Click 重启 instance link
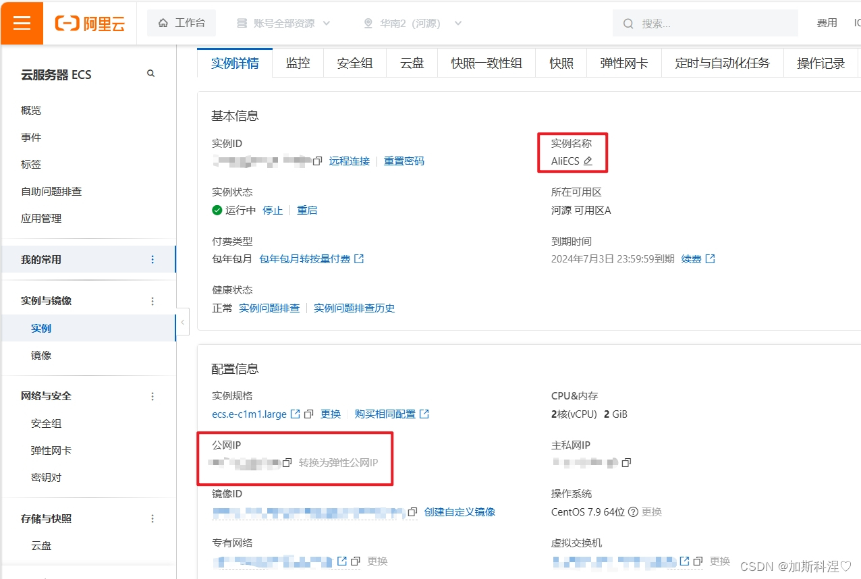This screenshot has height=579, width=861. [x=307, y=211]
